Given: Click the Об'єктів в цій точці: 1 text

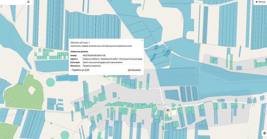Looking at the screenshot, I should pyautogui.click(x=80, y=43).
